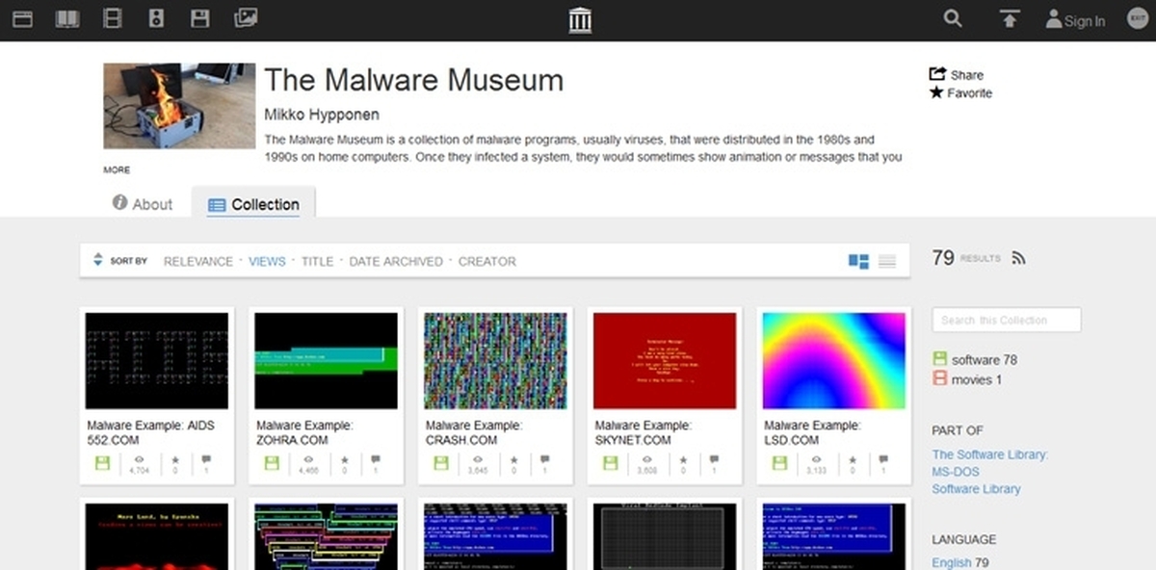The height and width of the screenshot is (570, 1156).
Task: Switch to tile grid view
Action: 858,261
